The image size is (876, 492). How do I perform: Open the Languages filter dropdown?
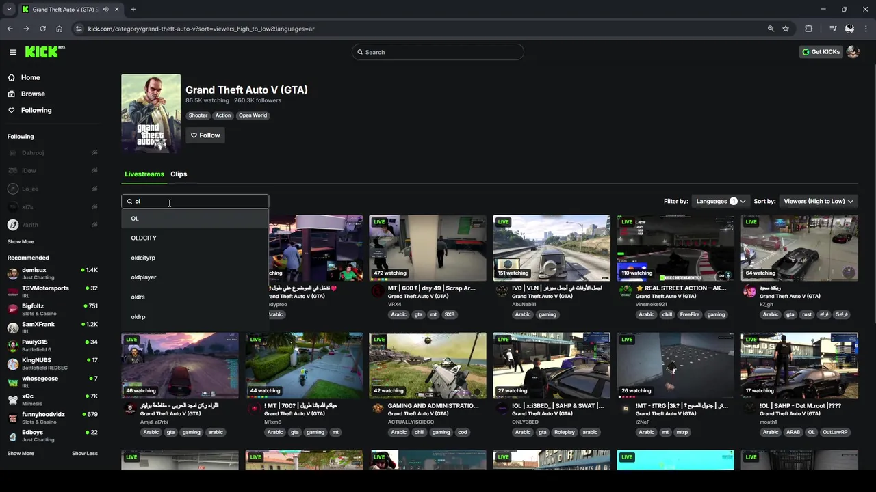721,201
